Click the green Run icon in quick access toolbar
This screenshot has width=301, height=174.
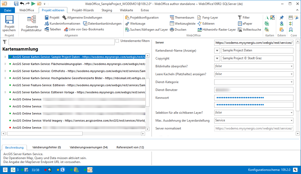point(33,4)
